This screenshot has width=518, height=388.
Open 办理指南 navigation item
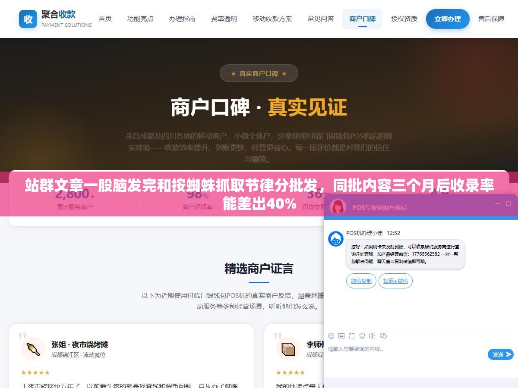(182, 19)
